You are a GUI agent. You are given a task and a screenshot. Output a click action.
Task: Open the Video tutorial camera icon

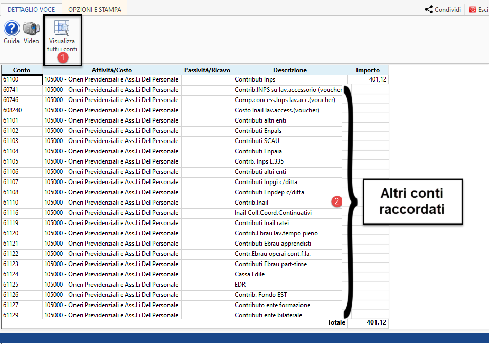[31, 29]
